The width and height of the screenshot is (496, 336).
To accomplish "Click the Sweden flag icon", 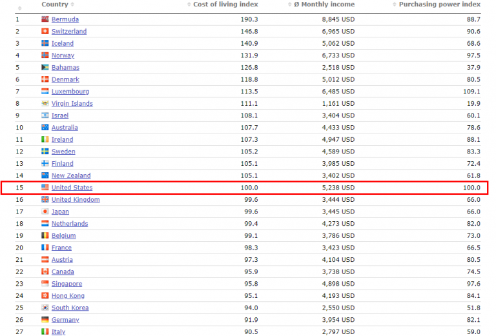I will click(x=45, y=152).
